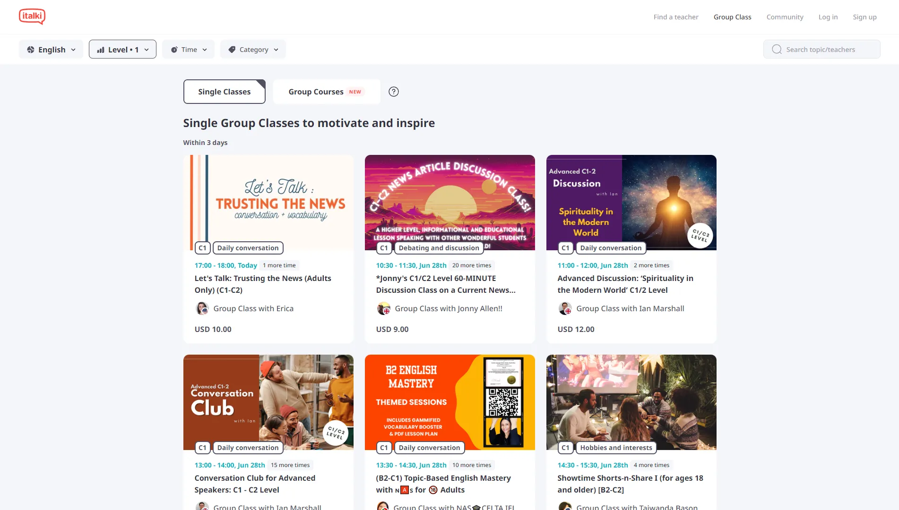Image resolution: width=899 pixels, height=510 pixels.
Task: Click Ian Marshall's avatar on Spirituality class
Action: tap(565, 308)
